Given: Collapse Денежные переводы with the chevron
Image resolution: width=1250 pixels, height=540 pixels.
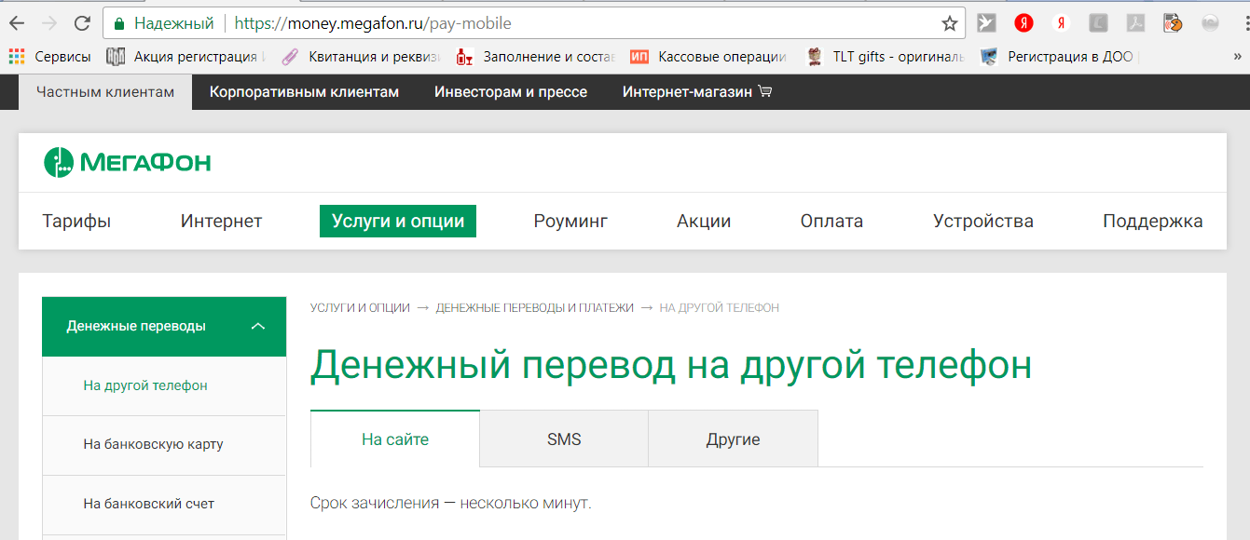Looking at the screenshot, I should pyautogui.click(x=258, y=326).
